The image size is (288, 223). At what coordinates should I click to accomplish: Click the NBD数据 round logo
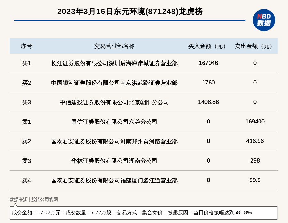[x=264, y=20]
